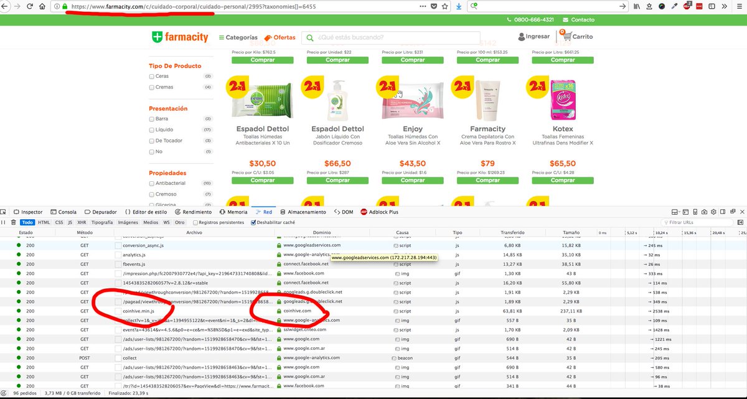This screenshot has height=399, width=747.
Task: Go to browser home page icon
Action: (x=42, y=6)
